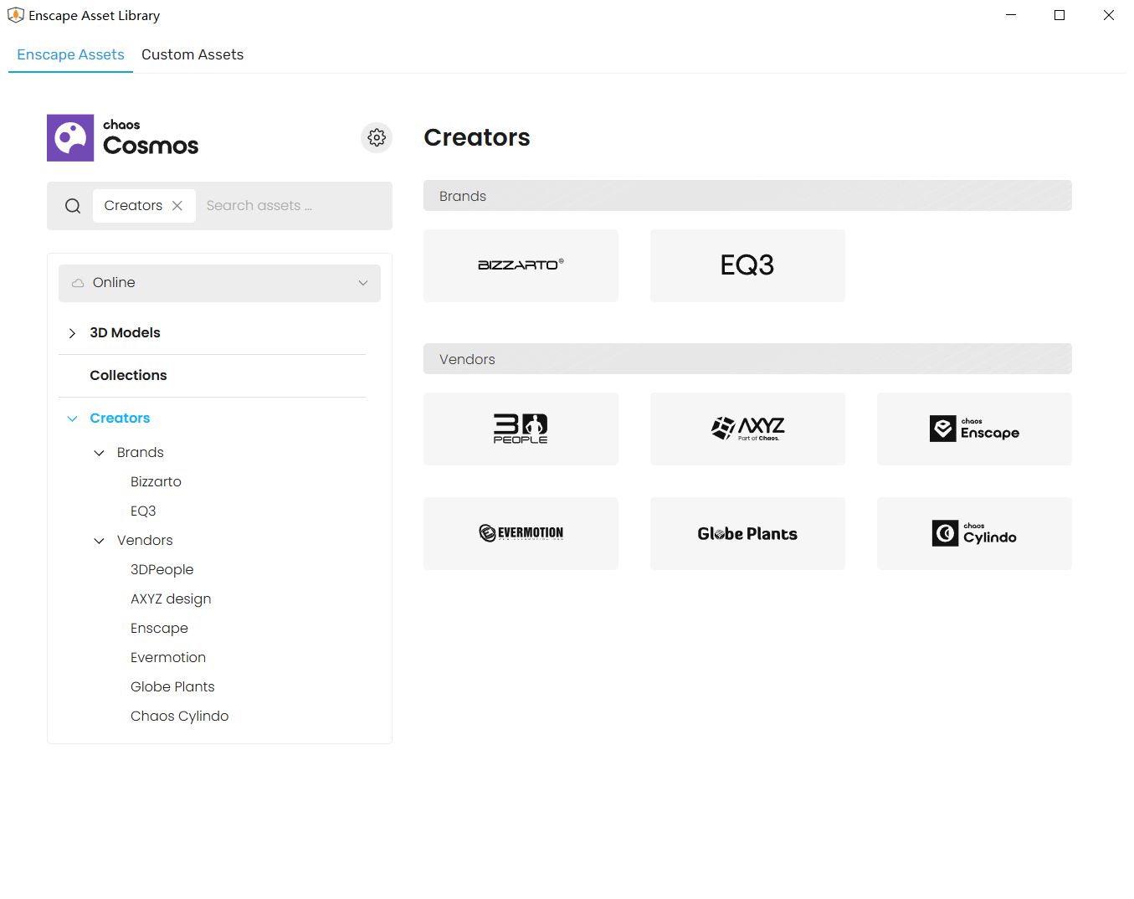Click the Vendors section header
Viewport: 1134px width, 899px height.
point(747,359)
